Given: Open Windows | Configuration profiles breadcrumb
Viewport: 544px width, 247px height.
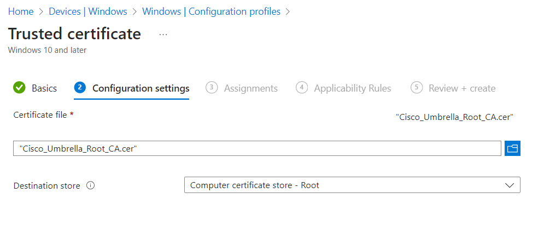Looking at the screenshot, I should (211, 11).
